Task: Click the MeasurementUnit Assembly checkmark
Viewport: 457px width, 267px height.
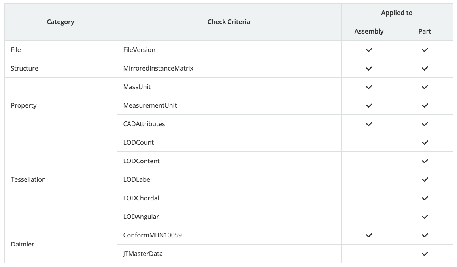Action: [369, 105]
